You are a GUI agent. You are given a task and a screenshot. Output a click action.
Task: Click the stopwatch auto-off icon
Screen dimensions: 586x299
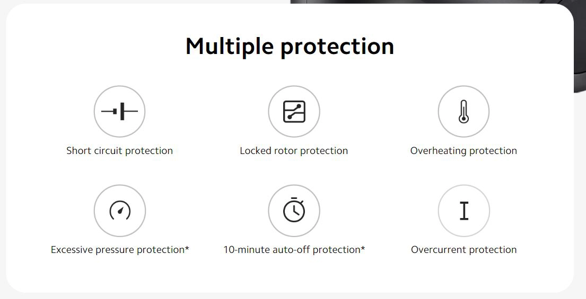294,211
